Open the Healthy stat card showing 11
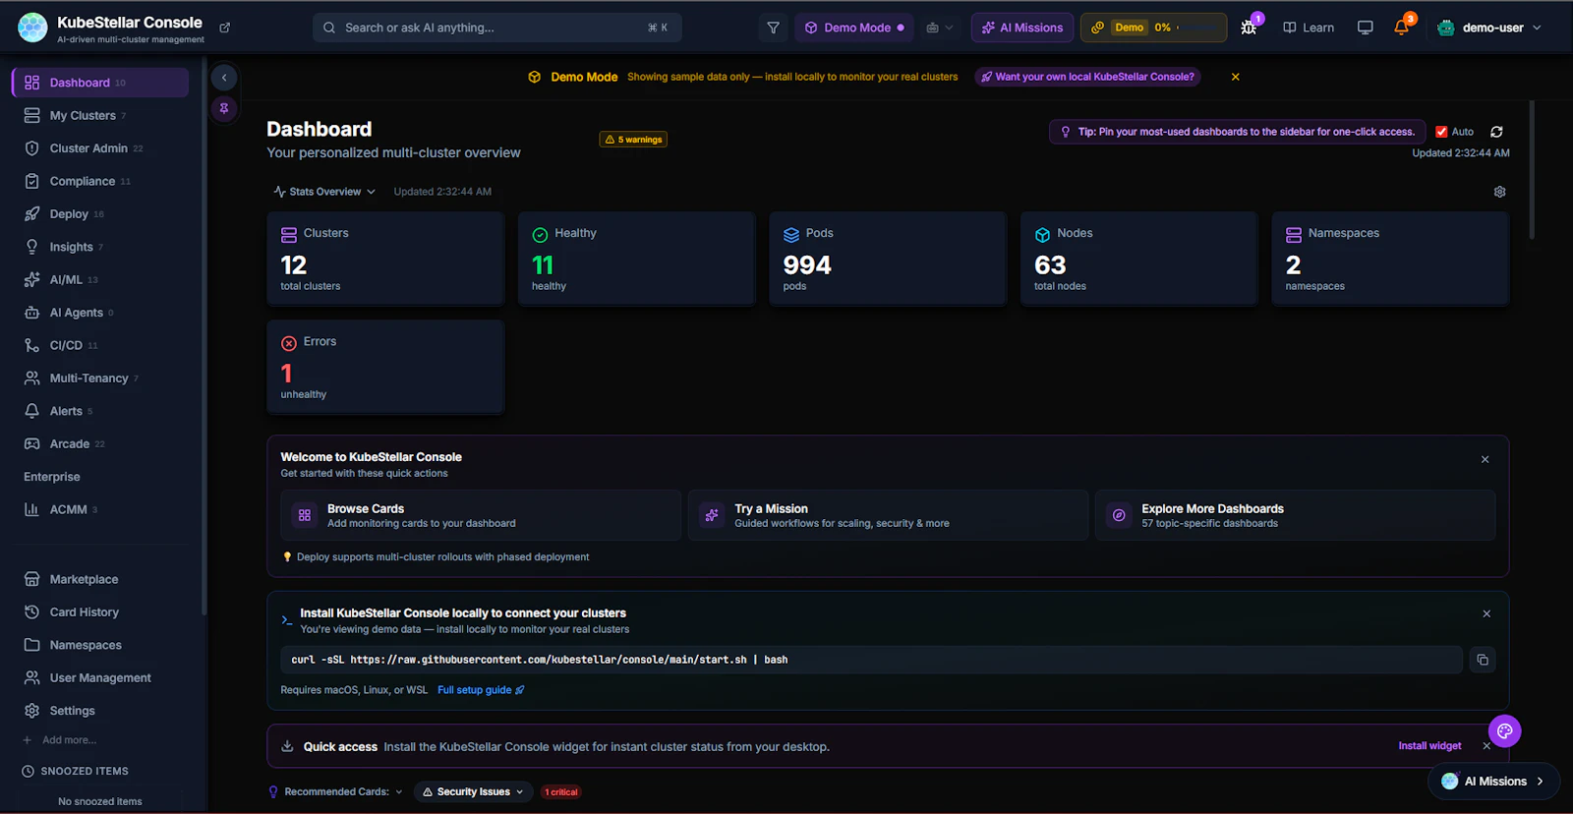Viewport: 1573px width, 814px height. [x=637, y=259]
